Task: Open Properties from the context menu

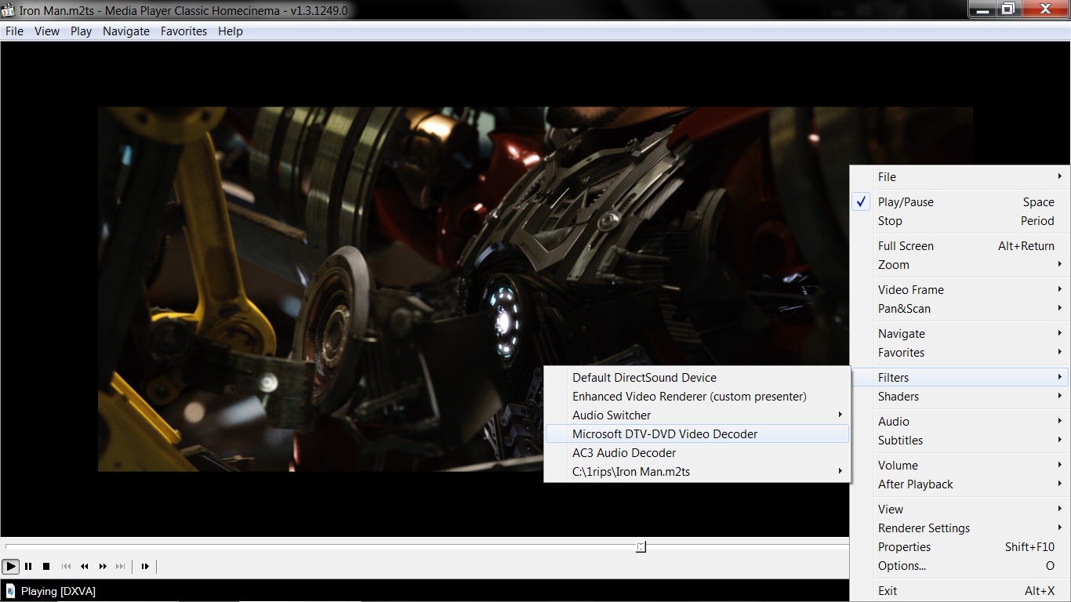Action: point(960,546)
